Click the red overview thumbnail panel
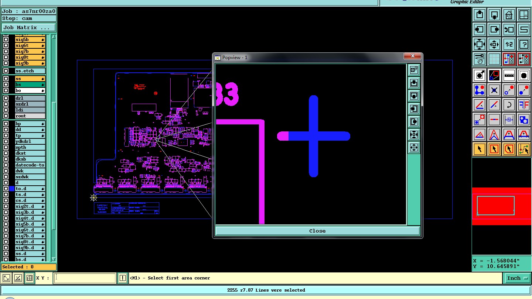This screenshot has width=532, height=299. pyautogui.click(x=502, y=206)
